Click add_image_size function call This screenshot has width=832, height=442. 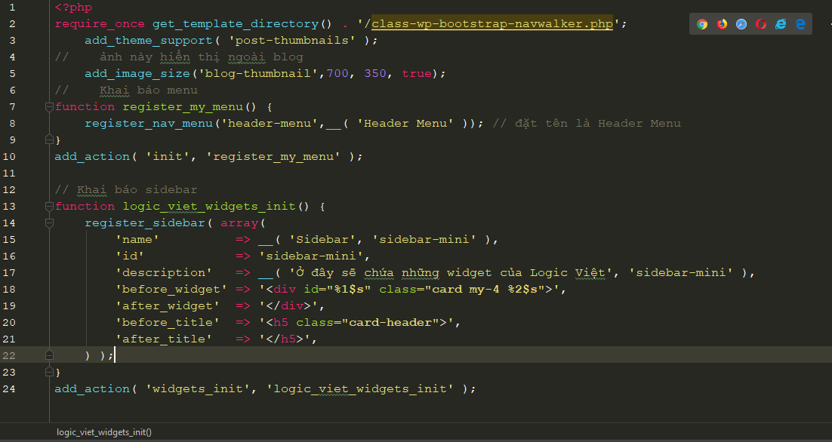coord(137,74)
